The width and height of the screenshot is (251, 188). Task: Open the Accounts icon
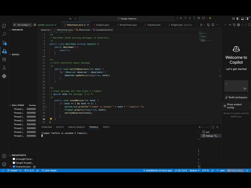[4, 156]
